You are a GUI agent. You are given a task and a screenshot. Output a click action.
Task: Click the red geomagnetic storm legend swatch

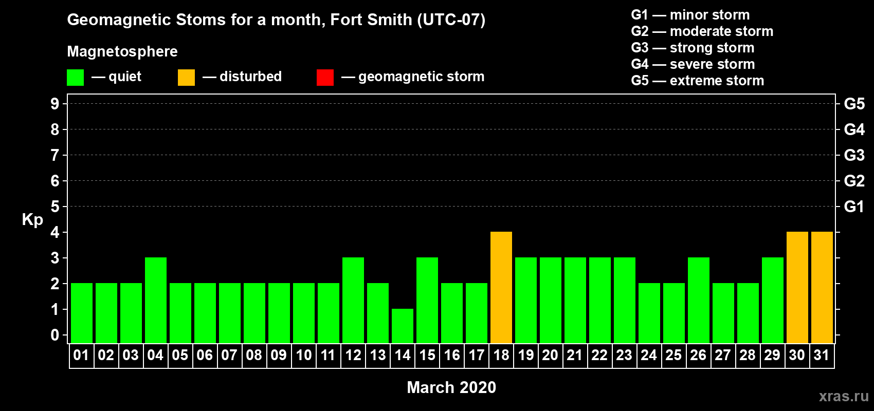(x=325, y=78)
